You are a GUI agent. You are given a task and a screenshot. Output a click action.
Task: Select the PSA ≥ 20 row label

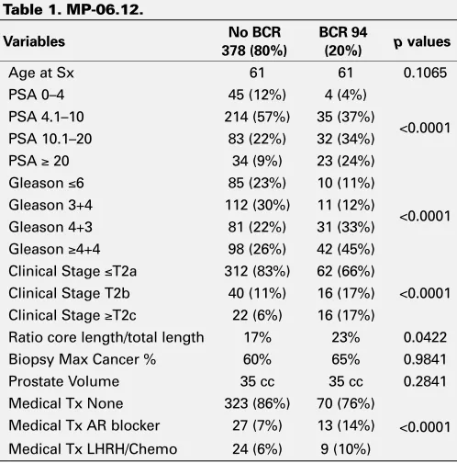pos(39,161)
